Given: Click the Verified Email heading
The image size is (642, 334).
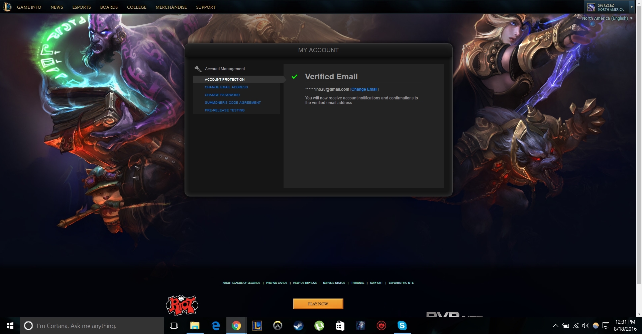Looking at the screenshot, I should [x=331, y=77].
